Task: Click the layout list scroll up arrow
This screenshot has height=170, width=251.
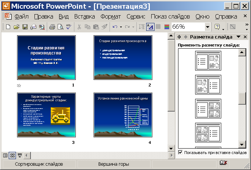Action: pos(242,52)
